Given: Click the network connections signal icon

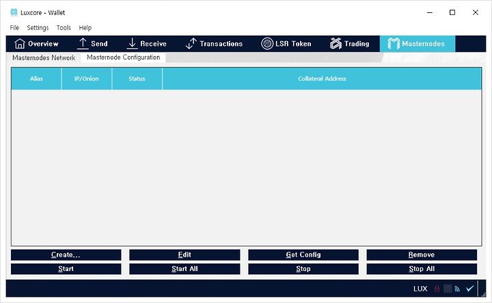Looking at the screenshot, I should pos(457,289).
